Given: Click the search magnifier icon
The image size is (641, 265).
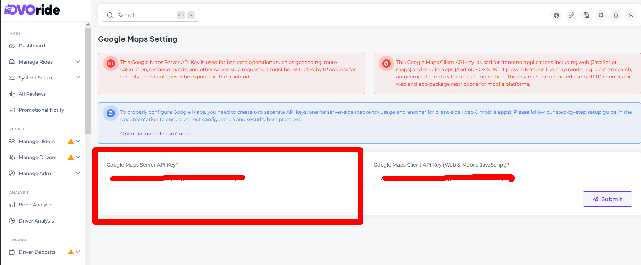Looking at the screenshot, I should pos(110,15).
